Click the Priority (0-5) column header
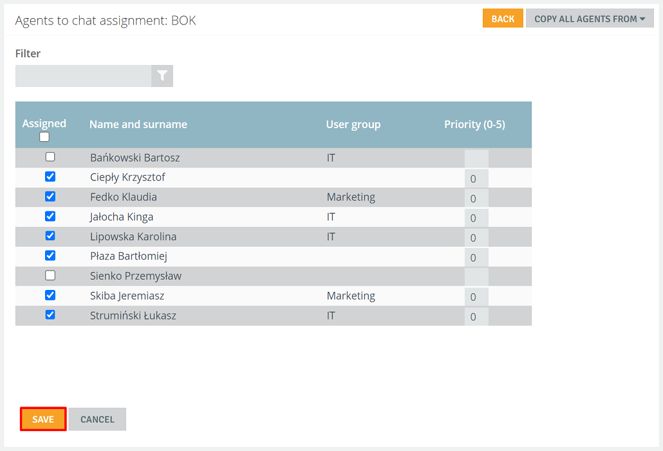 pos(474,124)
